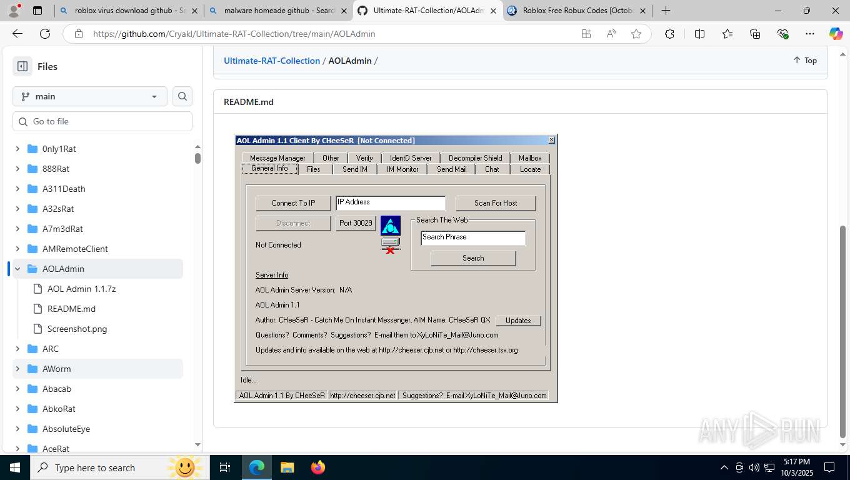Open the Copilot sidebar icon
850x480 pixels.
coord(836,34)
